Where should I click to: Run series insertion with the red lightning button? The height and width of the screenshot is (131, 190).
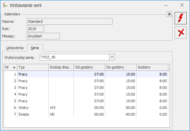pos(181,18)
